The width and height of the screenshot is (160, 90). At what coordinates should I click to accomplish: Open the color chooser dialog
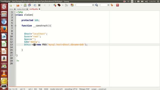click(x=72, y=5)
